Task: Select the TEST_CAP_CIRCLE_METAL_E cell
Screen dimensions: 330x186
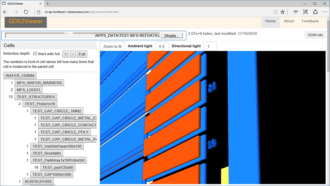Action: (67, 118)
